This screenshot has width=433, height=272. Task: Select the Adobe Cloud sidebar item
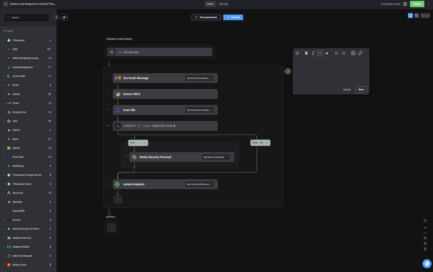[x=28, y=265]
